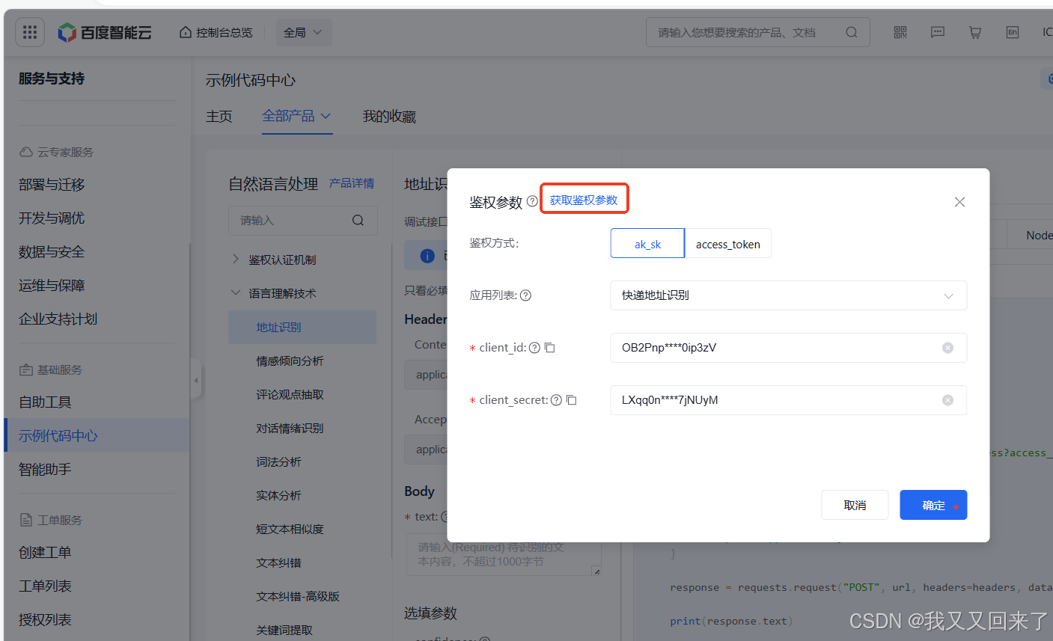Viewport: 1053px width, 641px height.
Task: Open the 获取鉴权参数 link
Action: click(584, 198)
